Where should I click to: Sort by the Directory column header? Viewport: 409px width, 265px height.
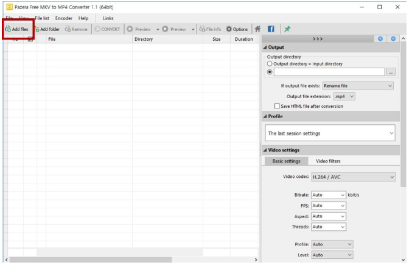(168, 39)
